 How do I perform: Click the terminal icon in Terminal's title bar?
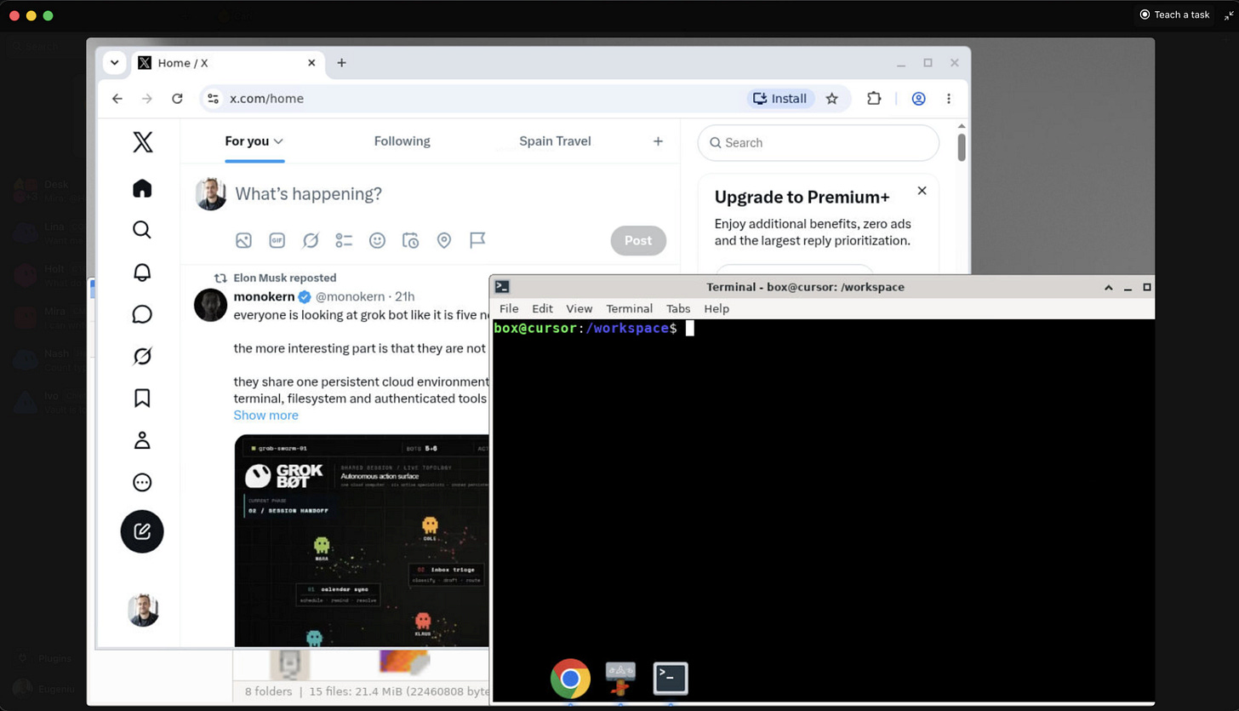tap(502, 287)
